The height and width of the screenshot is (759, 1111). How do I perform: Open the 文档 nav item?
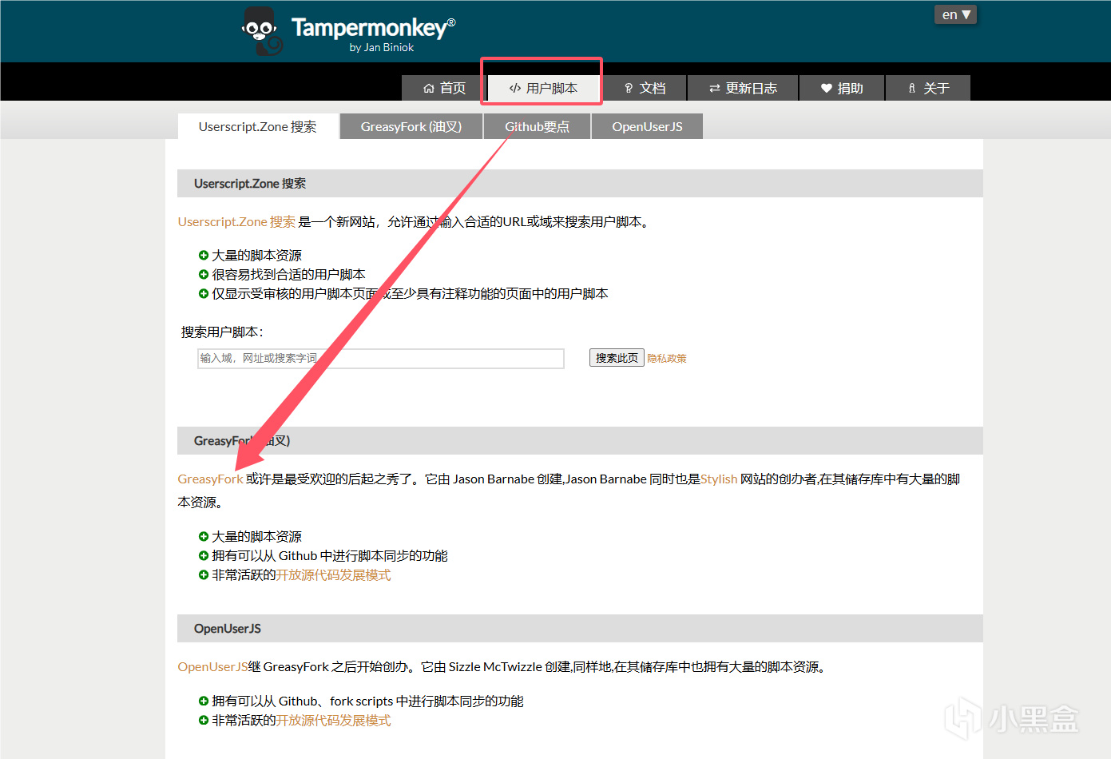point(645,88)
